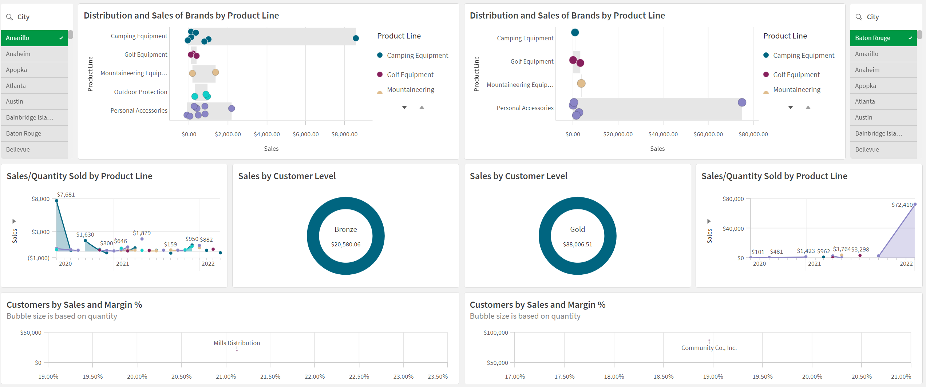Deselect the selected Baton Rouge city filter
Screen dimensions: 926x387
[883, 38]
